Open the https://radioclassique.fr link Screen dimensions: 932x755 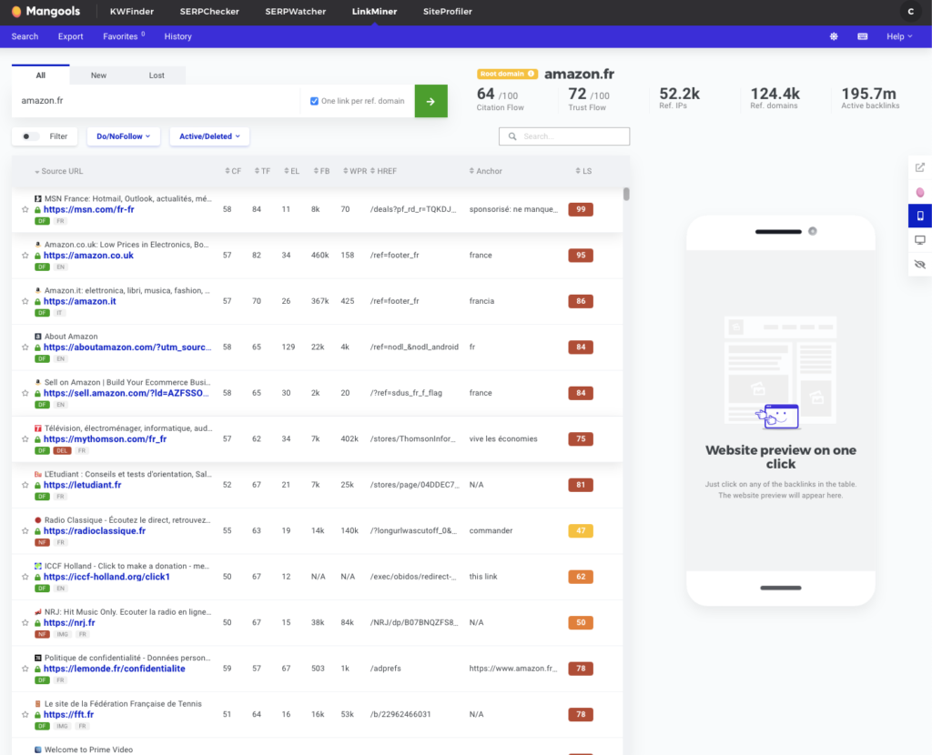pos(95,531)
